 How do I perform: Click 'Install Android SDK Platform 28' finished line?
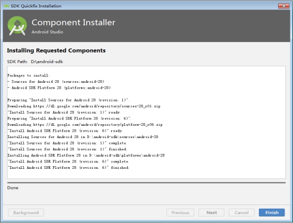pos(68,168)
